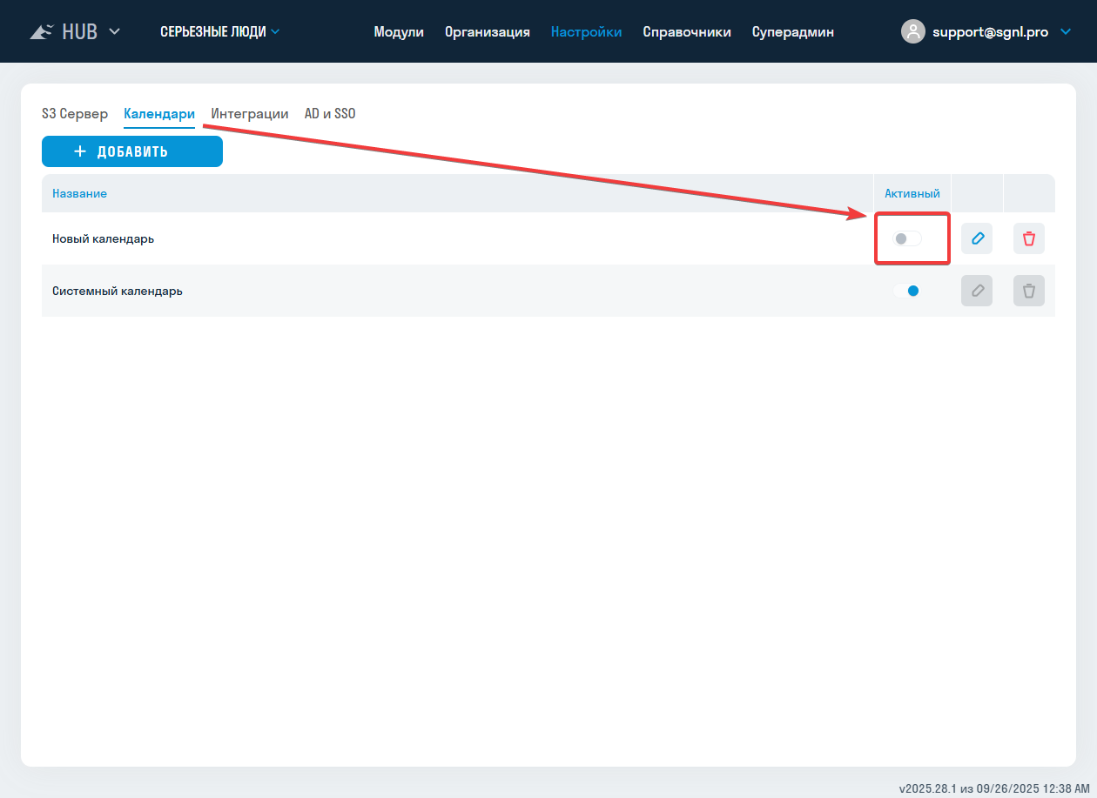Enable the Новый календарь active toggle

(x=906, y=238)
